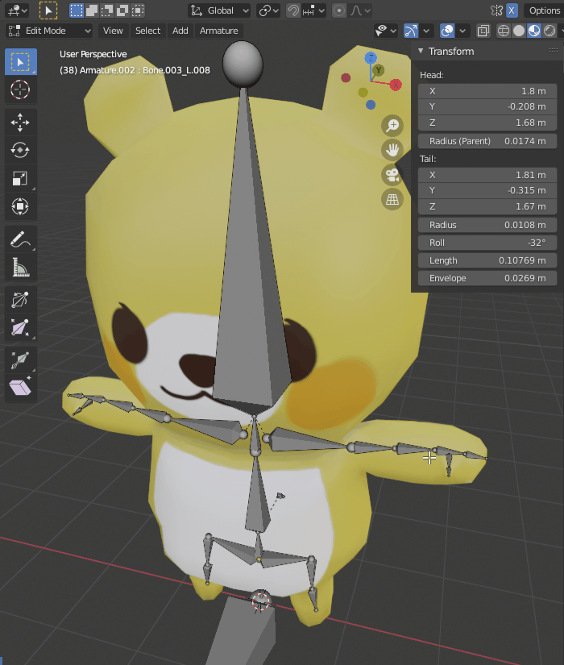
Task: Open proportional falloff dropdown
Action: pyautogui.click(x=359, y=10)
